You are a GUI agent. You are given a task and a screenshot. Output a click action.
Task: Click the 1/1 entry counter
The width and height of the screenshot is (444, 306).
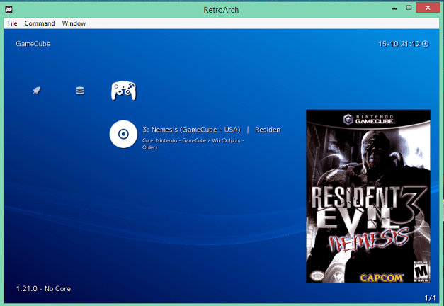429,297
